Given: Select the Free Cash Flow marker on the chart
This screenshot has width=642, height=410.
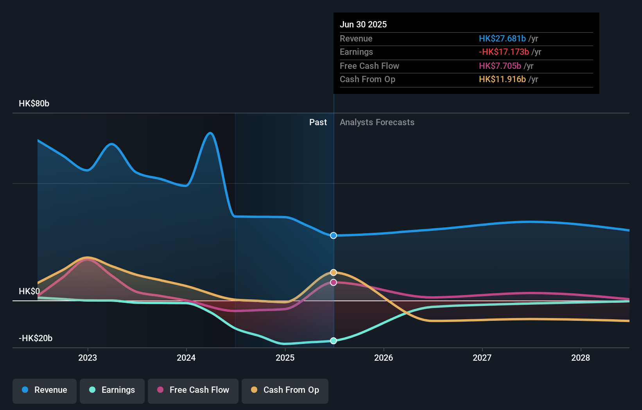Looking at the screenshot, I should (334, 282).
